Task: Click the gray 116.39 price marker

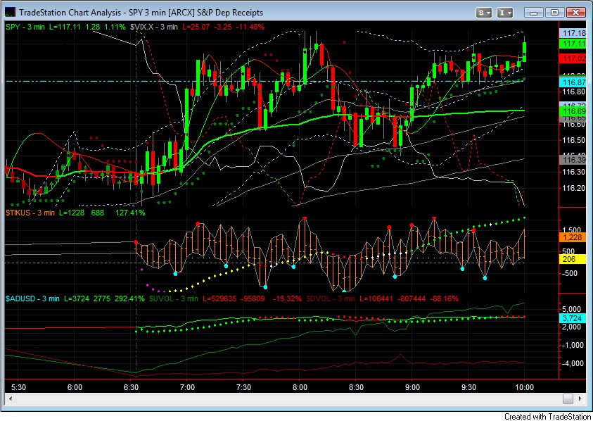Action: pyautogui.click(x=573, y=160)
